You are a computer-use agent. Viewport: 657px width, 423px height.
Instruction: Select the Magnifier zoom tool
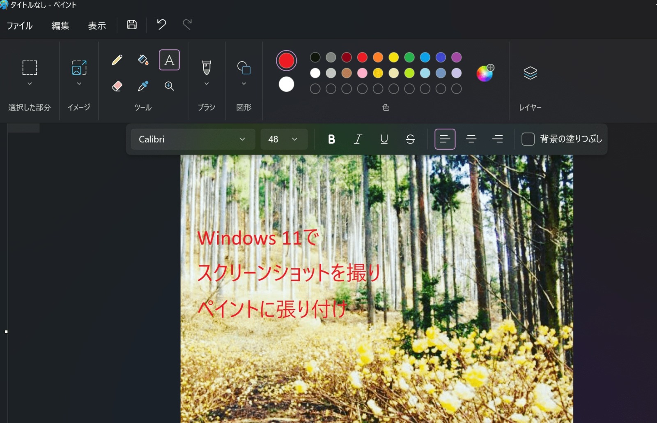pos(169,86)
